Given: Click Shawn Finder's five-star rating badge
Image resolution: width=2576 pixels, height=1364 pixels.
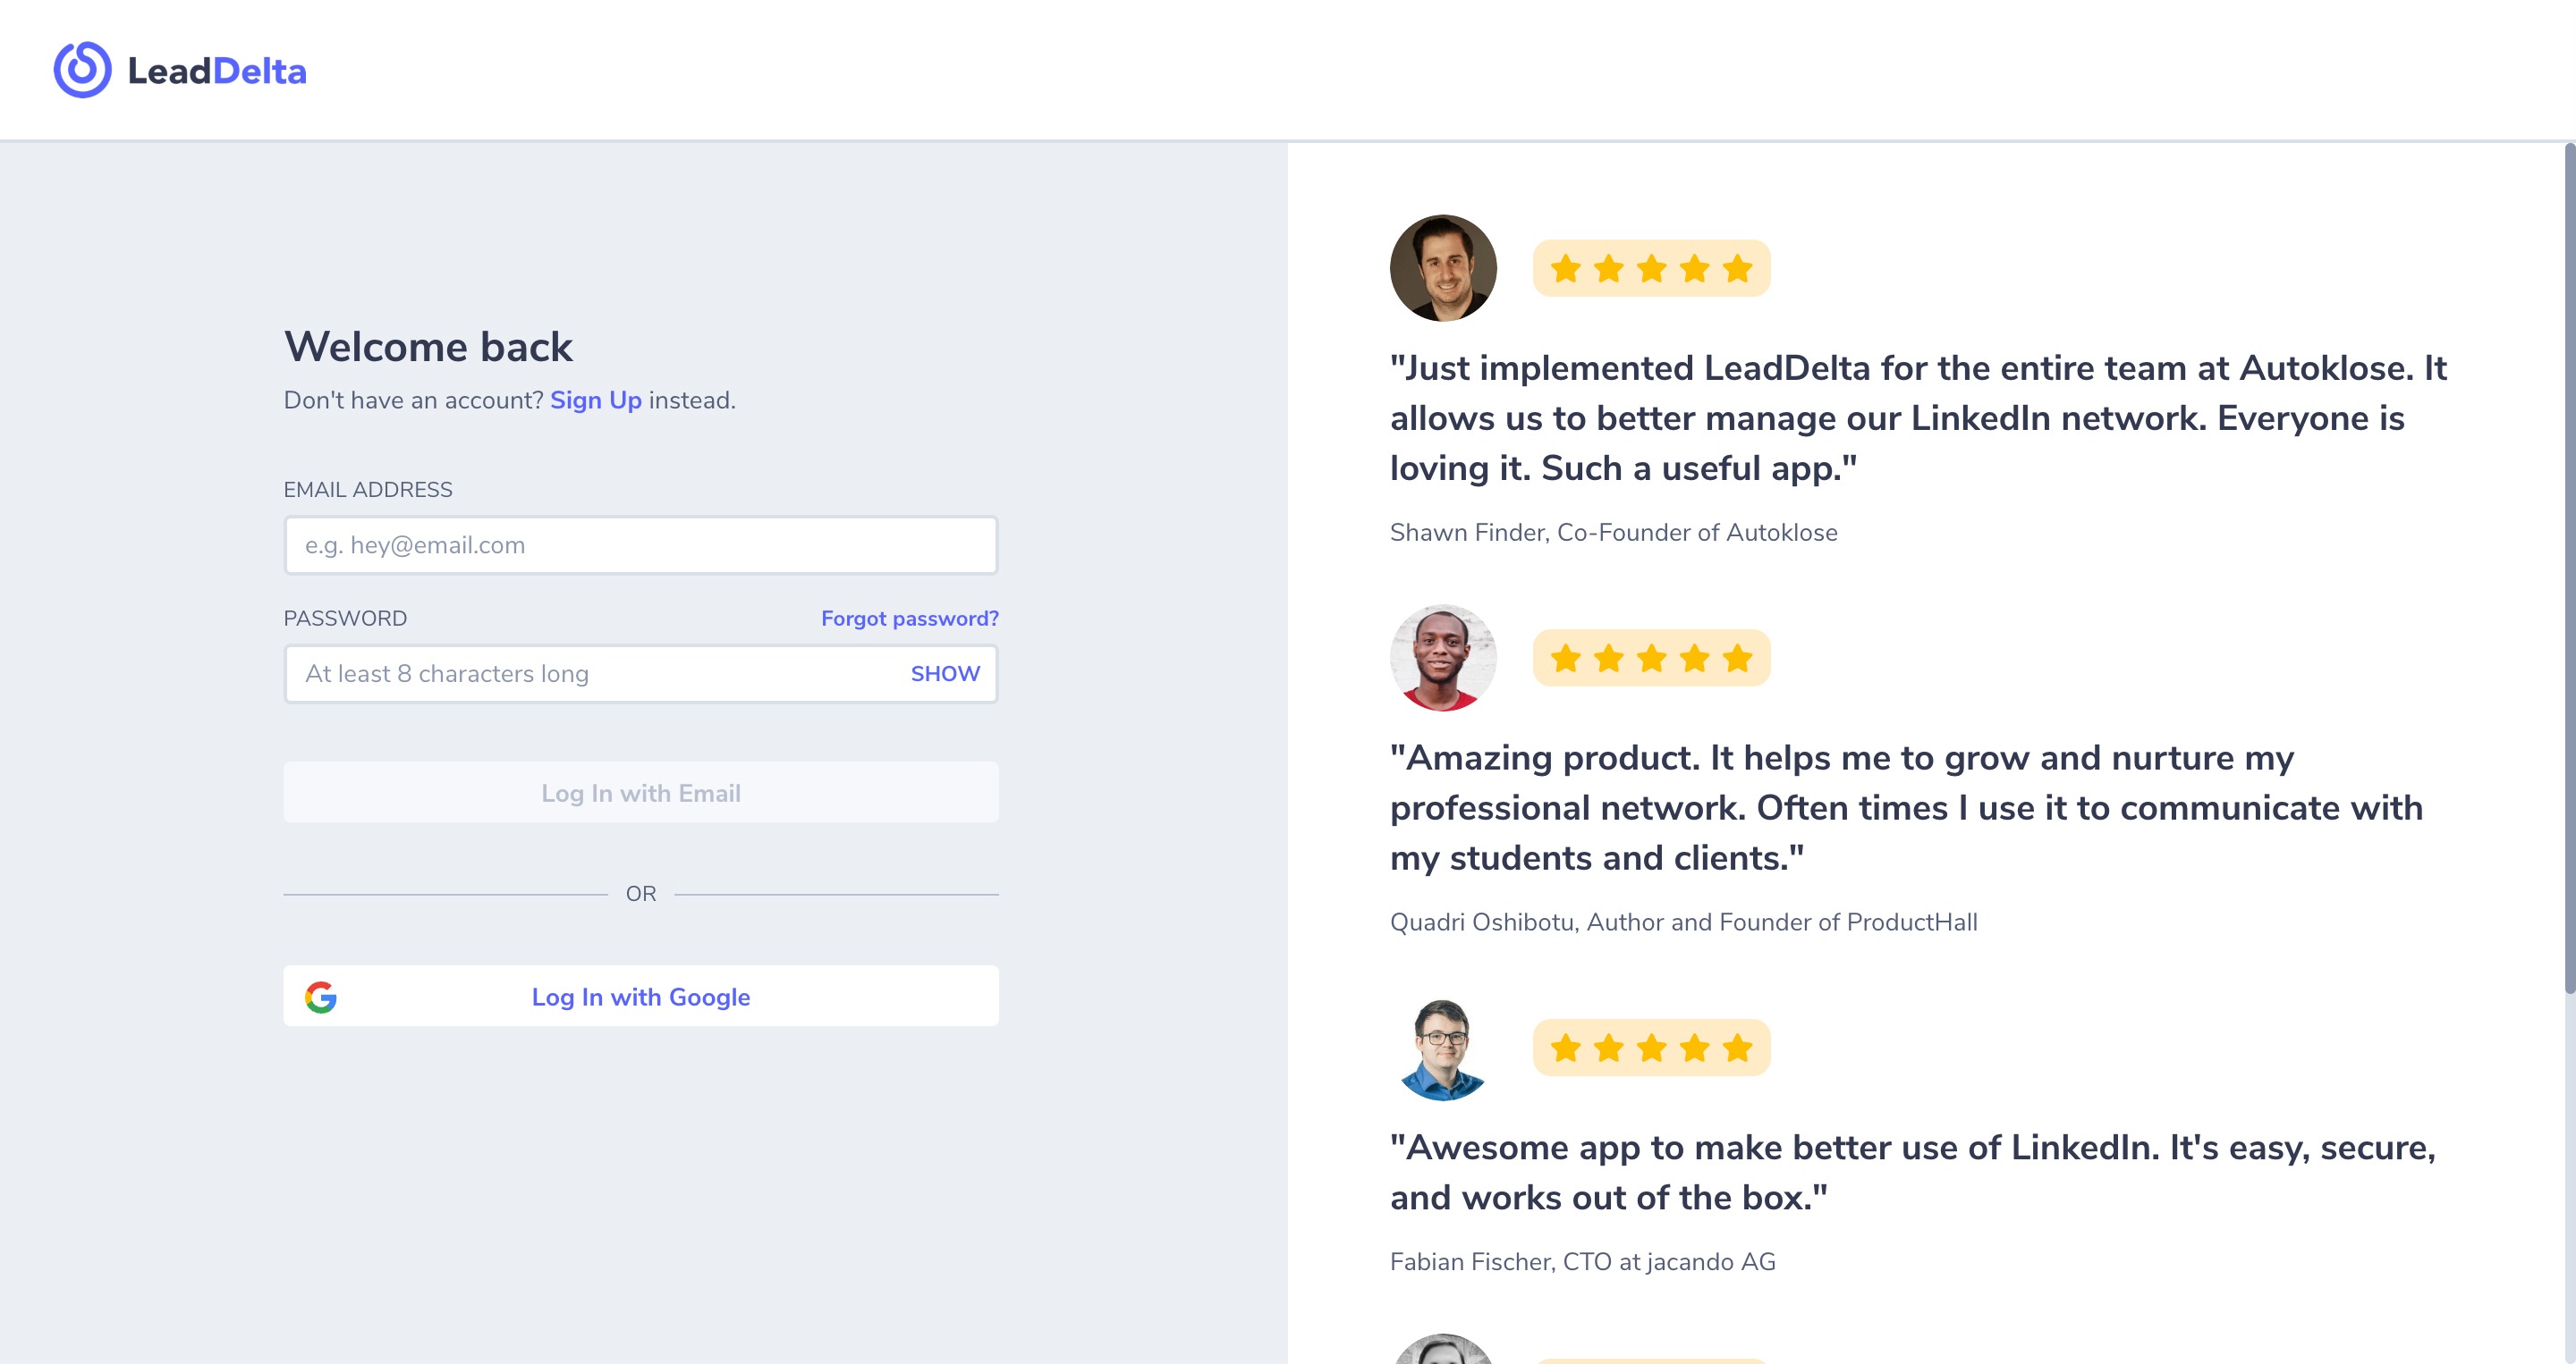Looking at the screenshot, I should (1651, 268).
